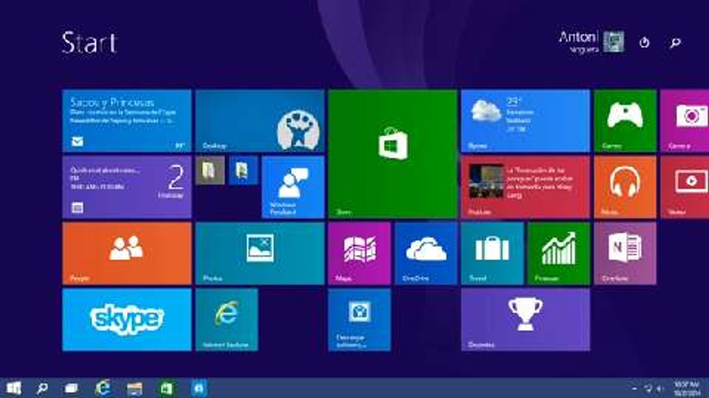The width and height of the screenshot is (709, 398).
Task: Open the Desktop tile
Action: point(260,121)
